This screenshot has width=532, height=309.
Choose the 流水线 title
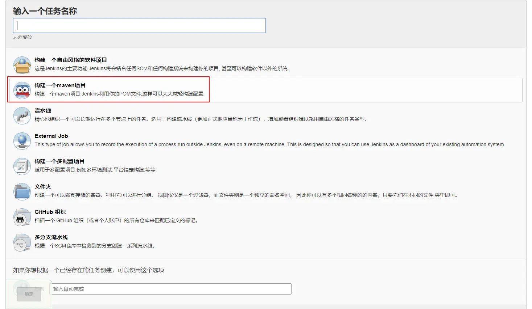coord(43,111)
